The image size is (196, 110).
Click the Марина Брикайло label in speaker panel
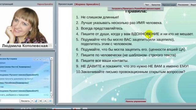(x=45, y=4)
